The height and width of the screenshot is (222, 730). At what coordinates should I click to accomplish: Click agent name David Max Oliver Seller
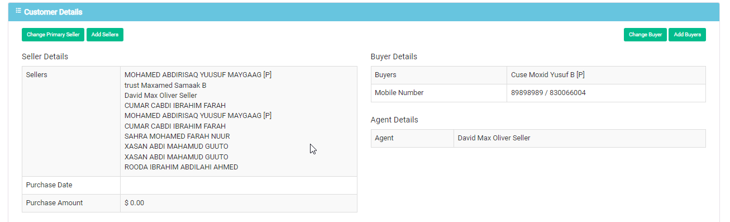click(x=494, y=138)
